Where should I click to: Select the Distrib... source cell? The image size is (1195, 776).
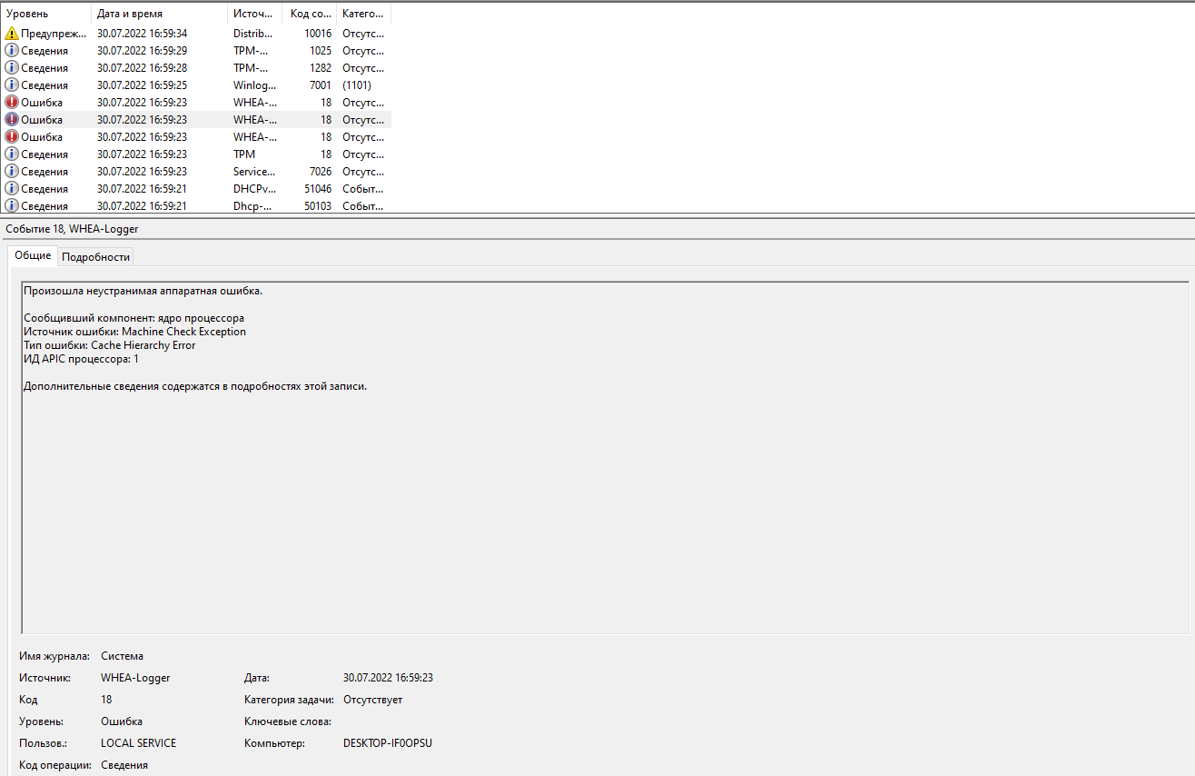tap(253, 34)
